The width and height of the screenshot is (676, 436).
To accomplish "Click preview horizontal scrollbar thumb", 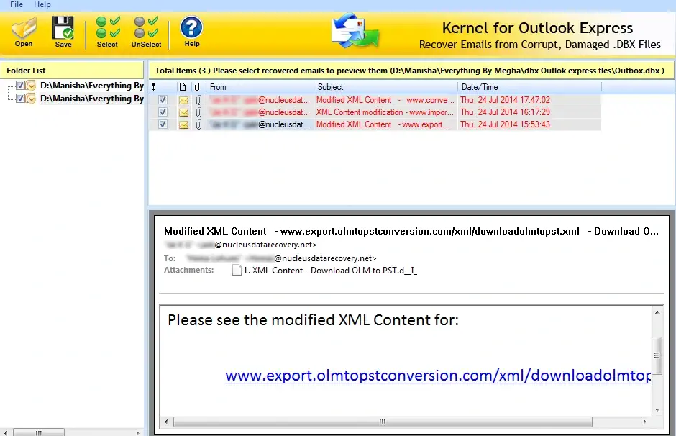I will pos(383,422).
